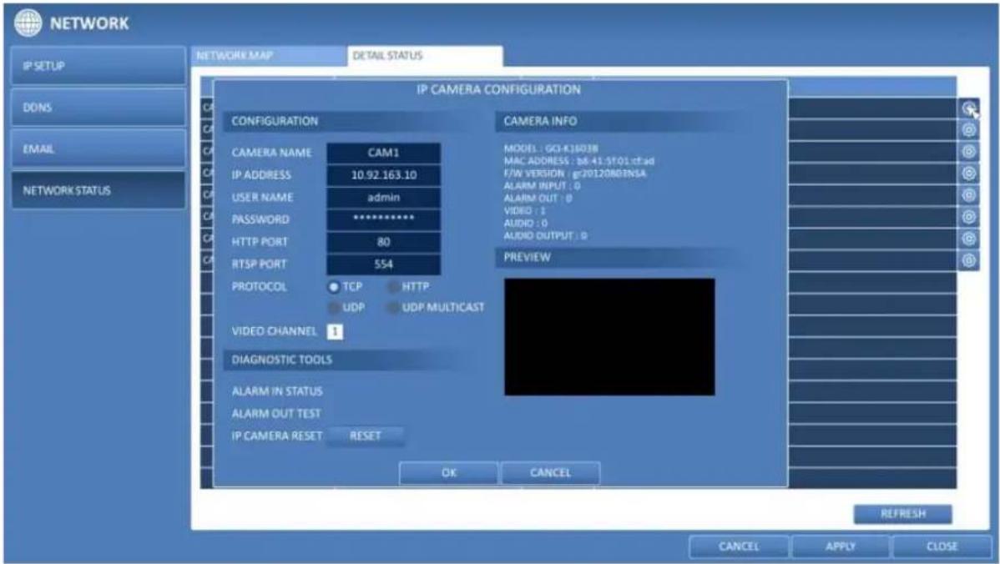Cancel the IP Camera Configuration dialog
1000x564 pixels.
coord(550,473)
